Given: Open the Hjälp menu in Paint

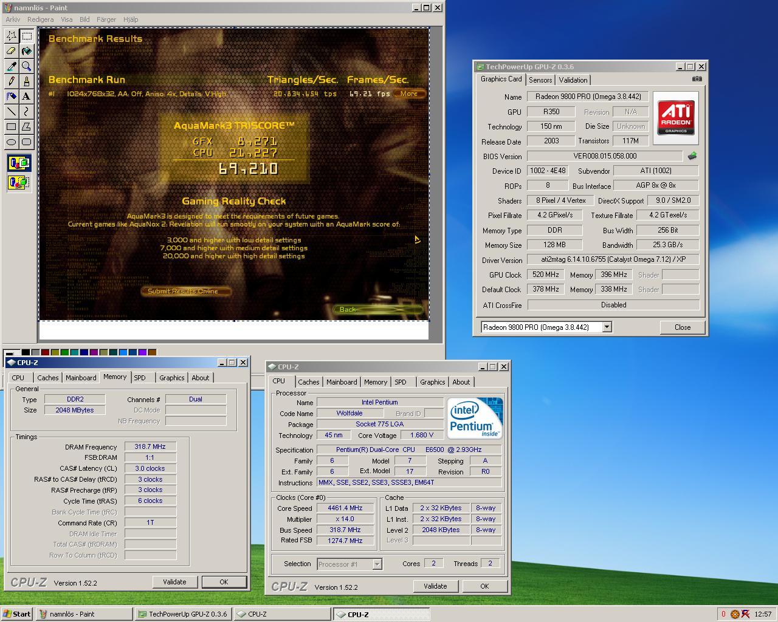Looking at the screenshot, I should click(x=131, y=19).
